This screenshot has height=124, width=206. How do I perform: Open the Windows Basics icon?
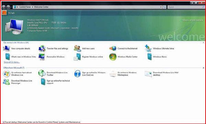click(149, 57)
